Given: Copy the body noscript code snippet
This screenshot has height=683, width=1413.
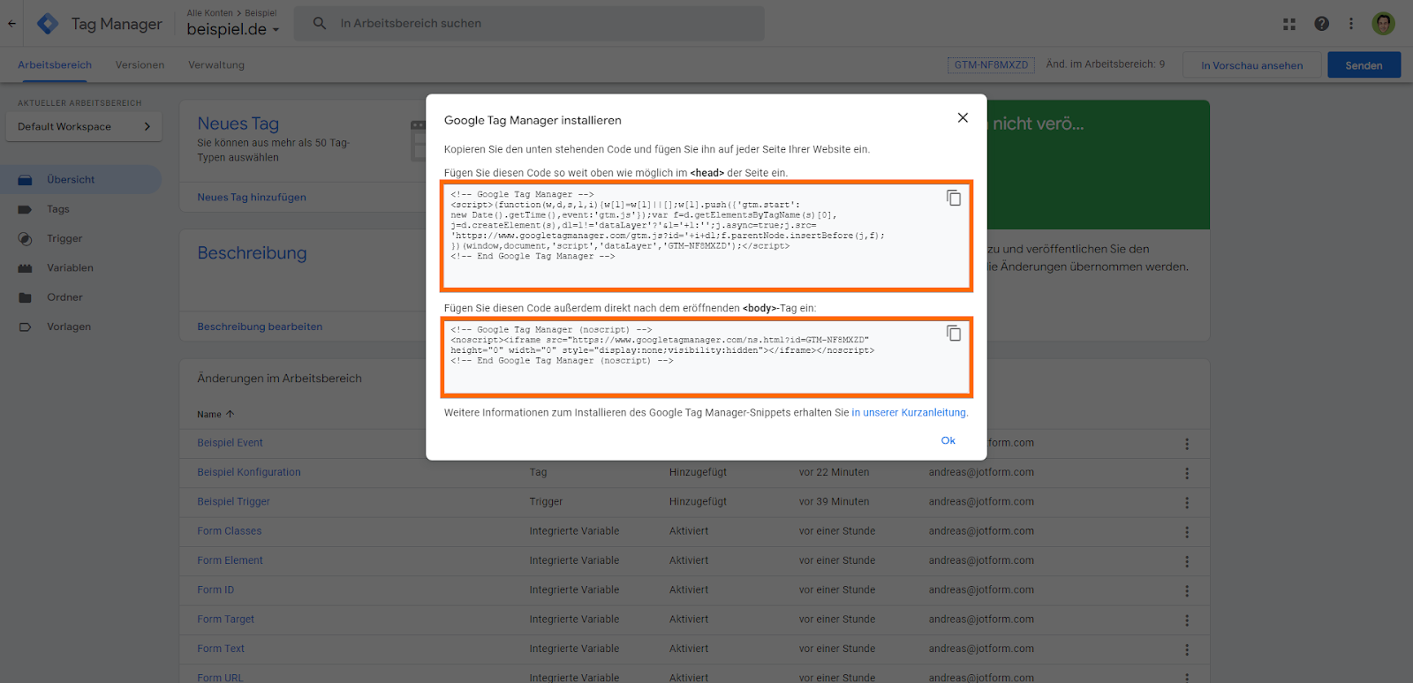Looking at the screenshot, I should pyautogui.click(x=954, y=333).
